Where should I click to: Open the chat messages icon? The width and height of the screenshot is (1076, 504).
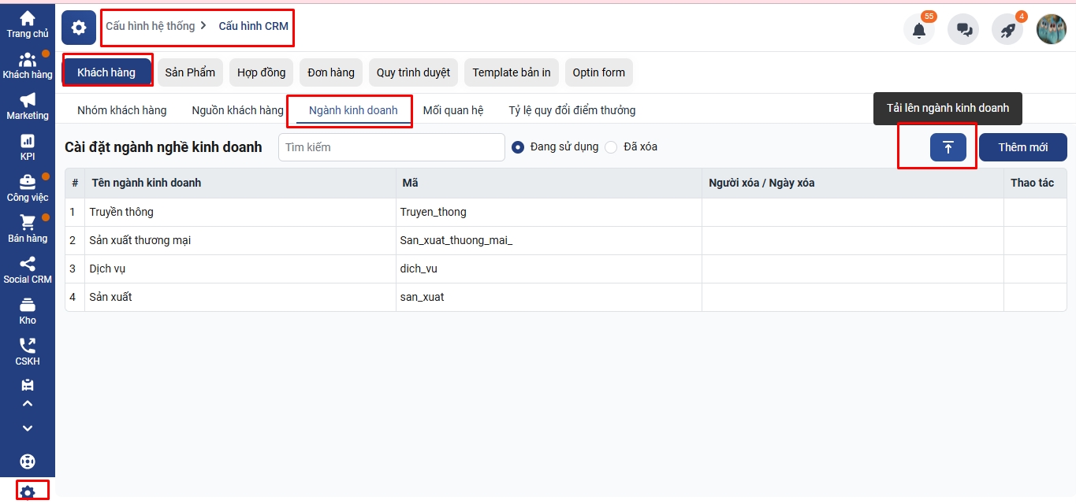tap(963, 30)
